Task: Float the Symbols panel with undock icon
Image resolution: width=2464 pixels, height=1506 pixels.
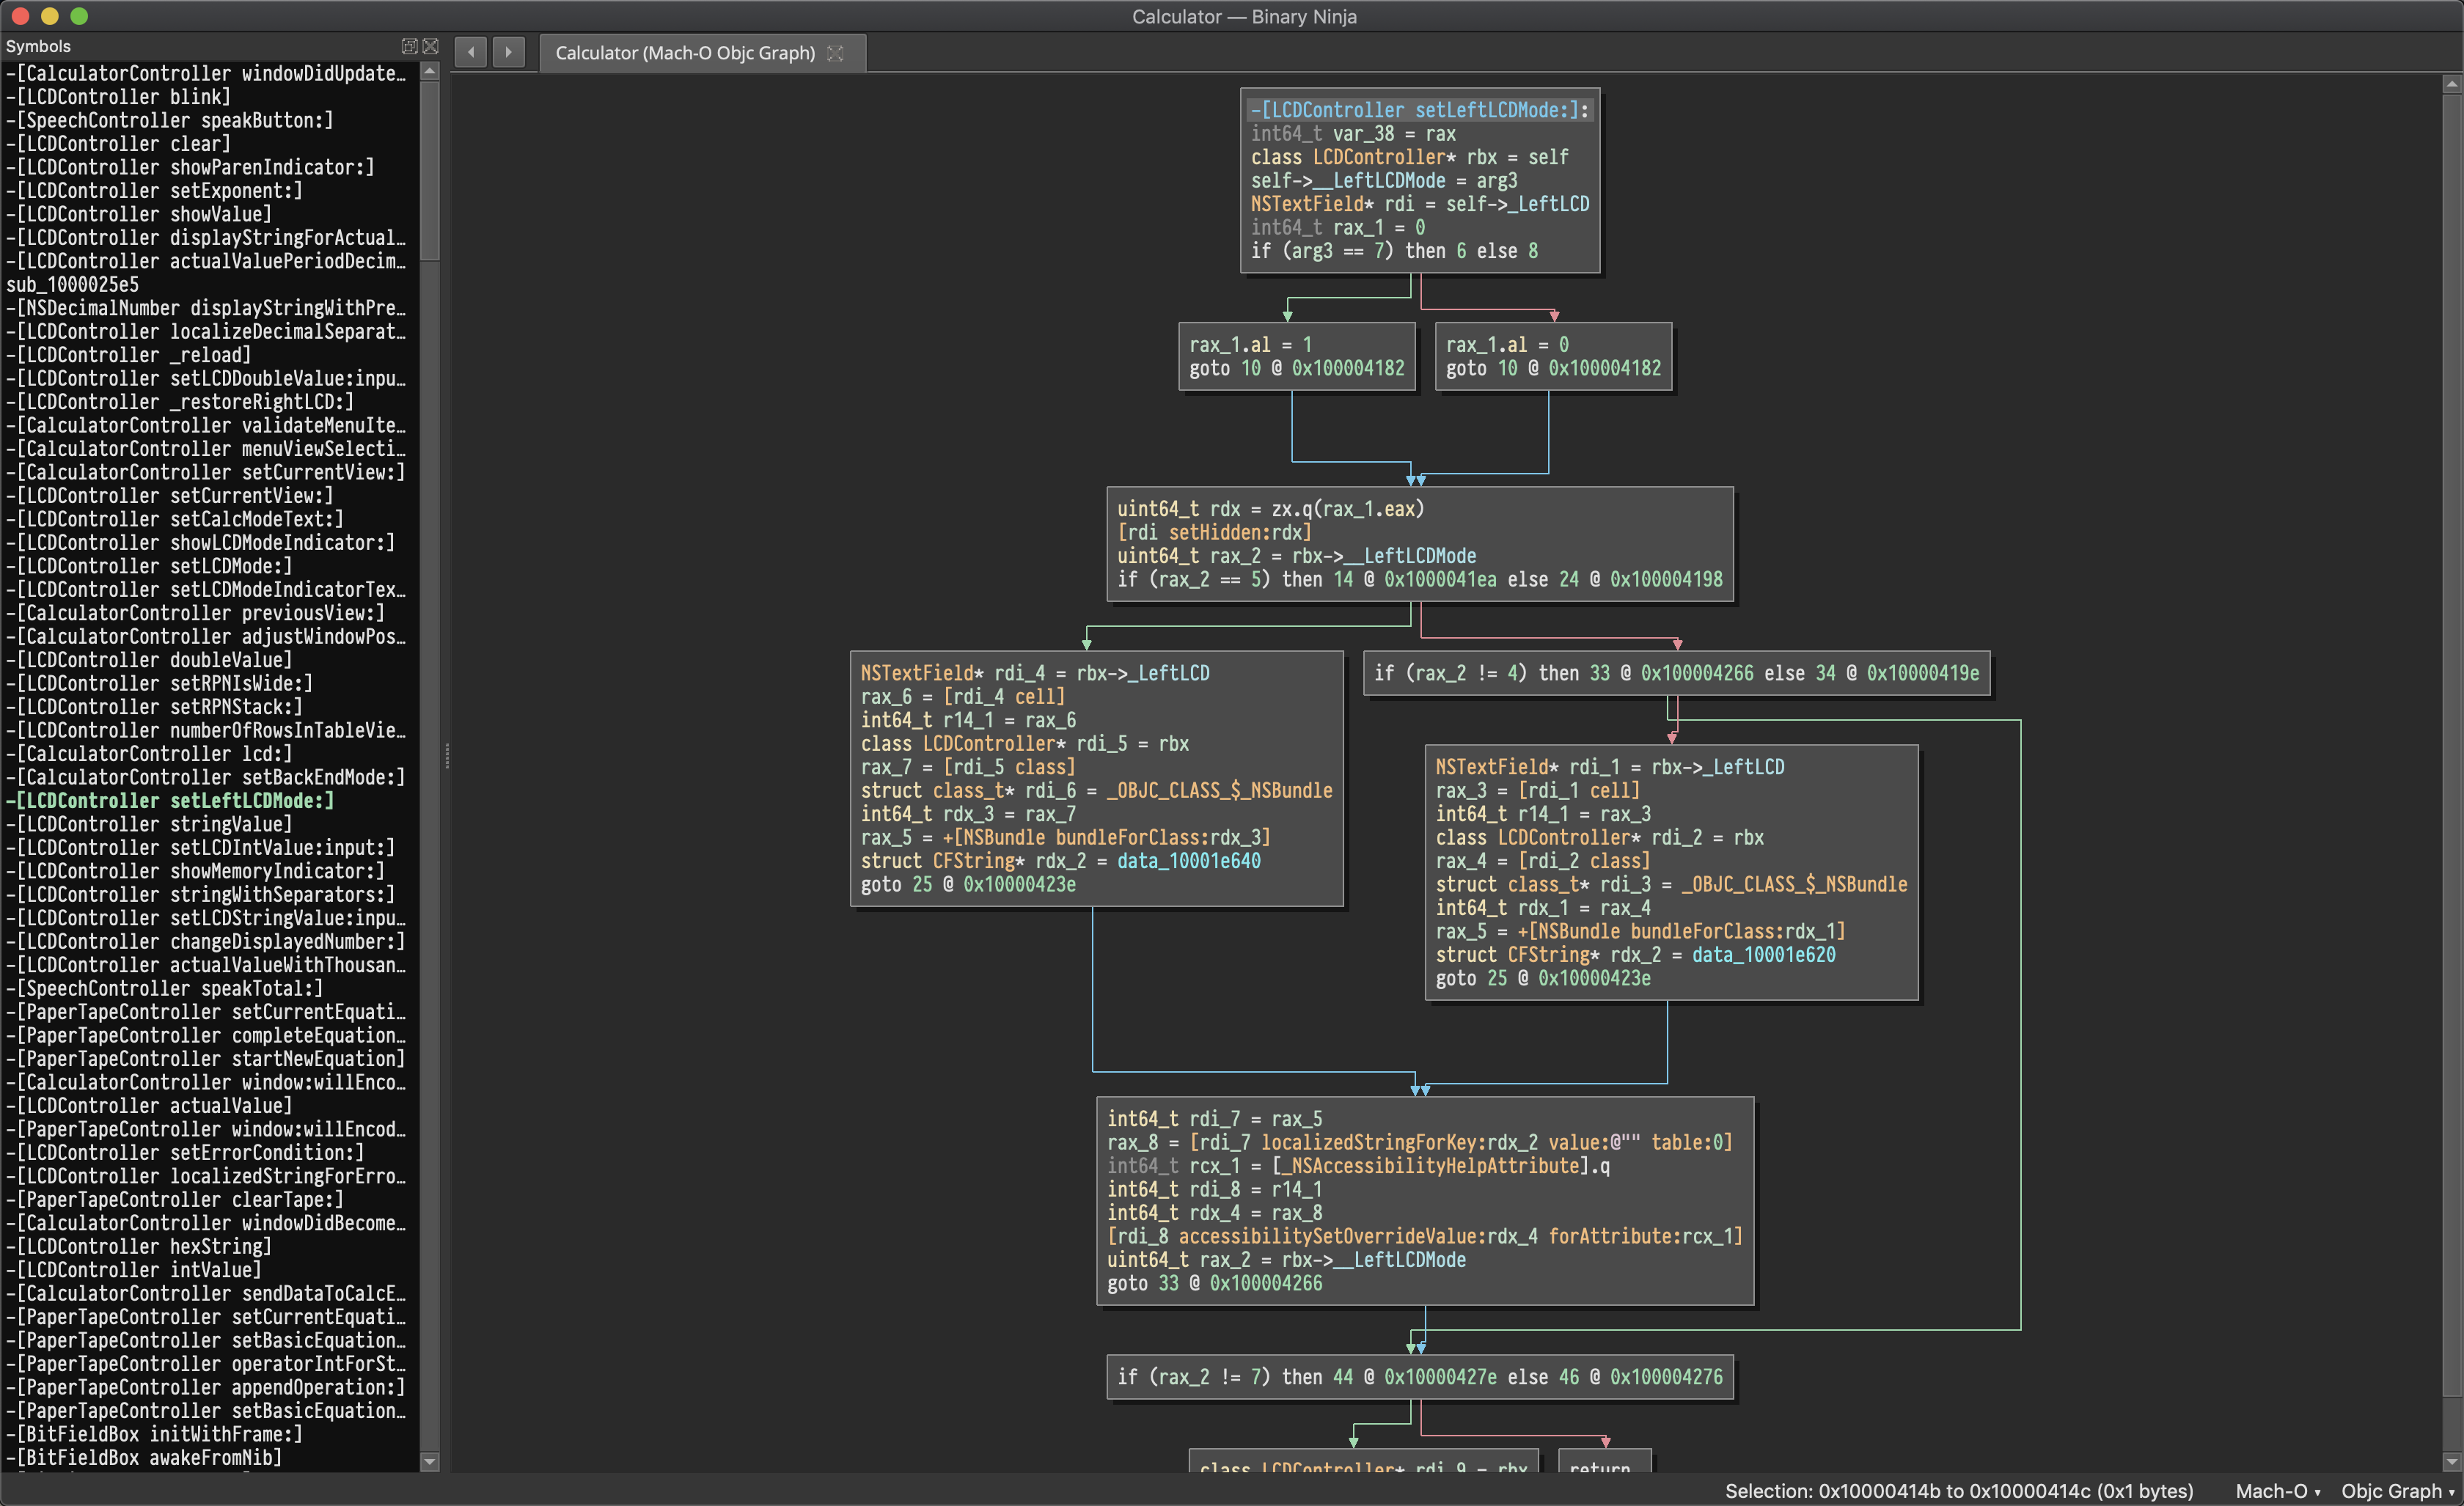Action: tap(409, 46)
